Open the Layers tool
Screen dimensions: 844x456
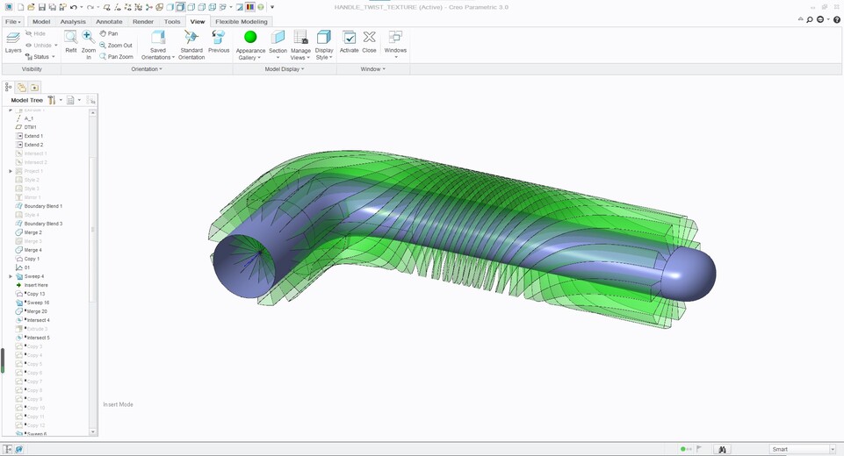[13, 42]
